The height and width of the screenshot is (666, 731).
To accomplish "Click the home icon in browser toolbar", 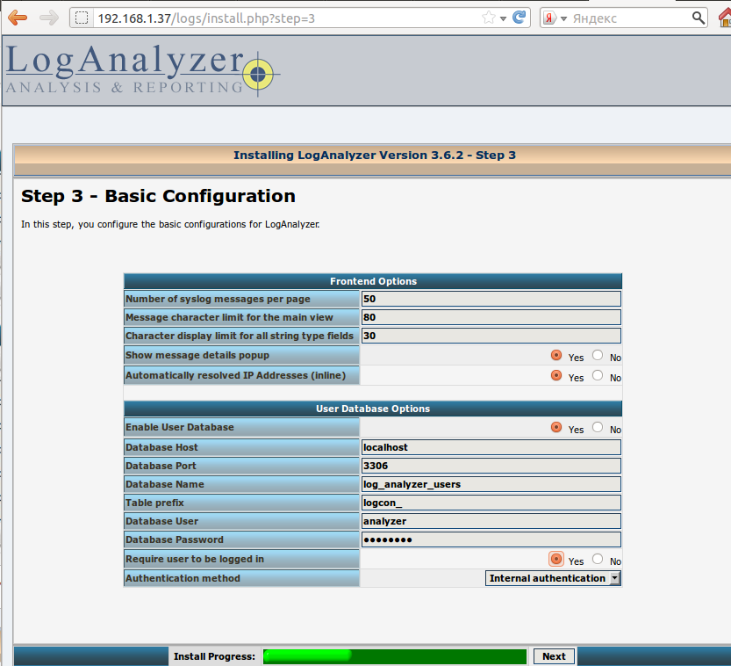I will [725, 18].
